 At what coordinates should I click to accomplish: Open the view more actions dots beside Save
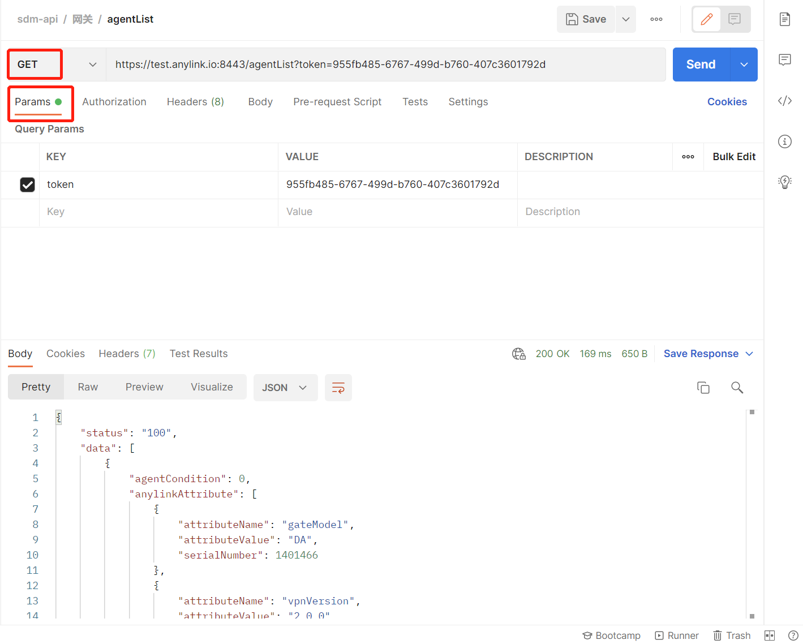click(x=656, y=19)
